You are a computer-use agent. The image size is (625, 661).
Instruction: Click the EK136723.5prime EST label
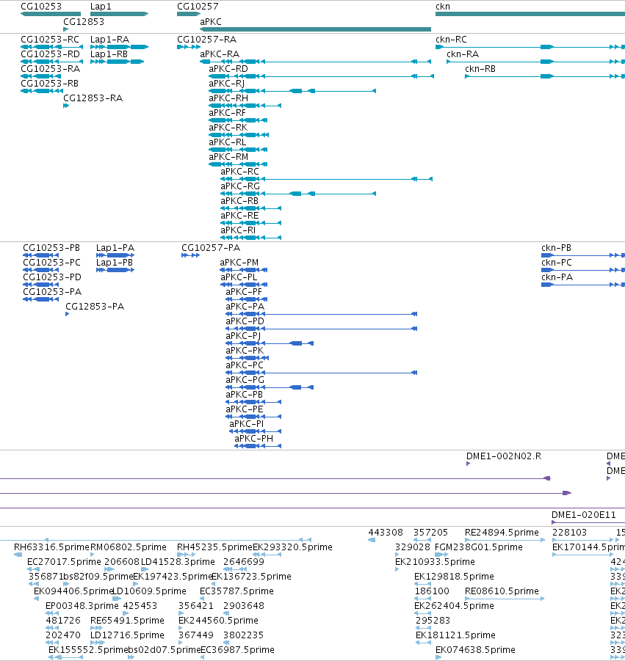coord(251,577)
